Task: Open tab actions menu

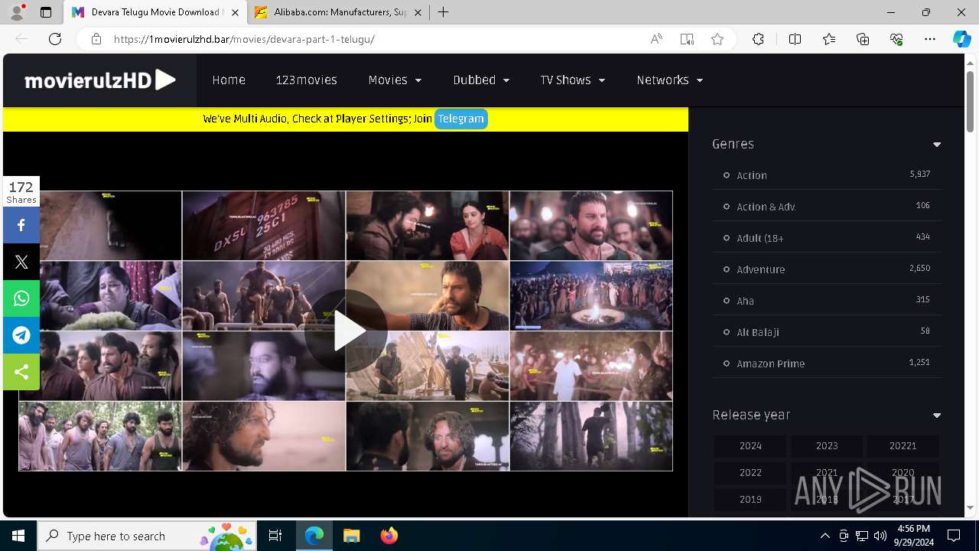Action: click(46, 12)
